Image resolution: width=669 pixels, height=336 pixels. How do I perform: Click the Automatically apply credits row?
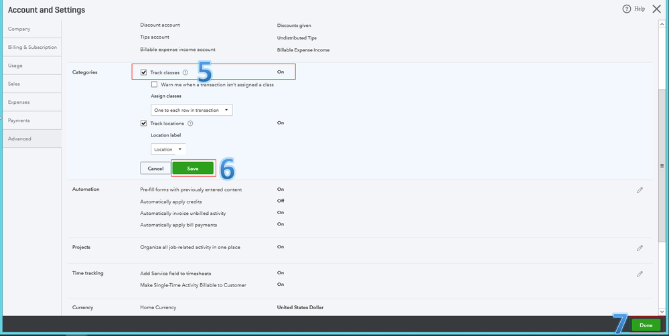pyautogui.click(x=171, y=201)
